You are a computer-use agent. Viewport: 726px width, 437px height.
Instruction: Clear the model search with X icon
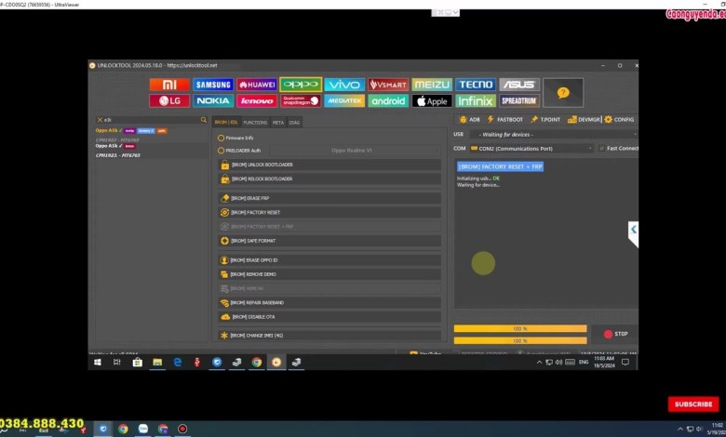pyautogui.click(x=100, y=120)
